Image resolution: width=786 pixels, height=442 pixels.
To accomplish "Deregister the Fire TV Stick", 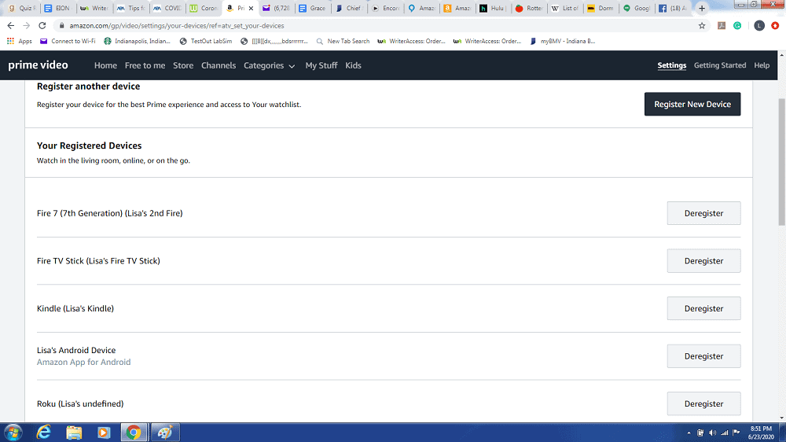I will click(703, 261).
